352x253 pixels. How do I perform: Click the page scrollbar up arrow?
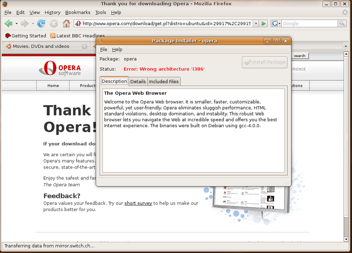[346, 54]
